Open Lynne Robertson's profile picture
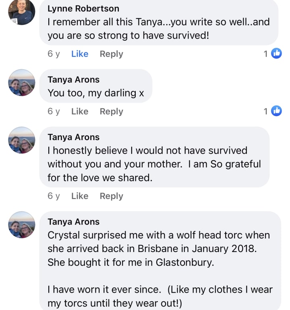 click(x=22, y=12)
